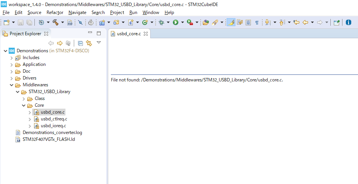The image size is (358, 184).
Task: Expand the Includes tree node
Action: [11, 58]
